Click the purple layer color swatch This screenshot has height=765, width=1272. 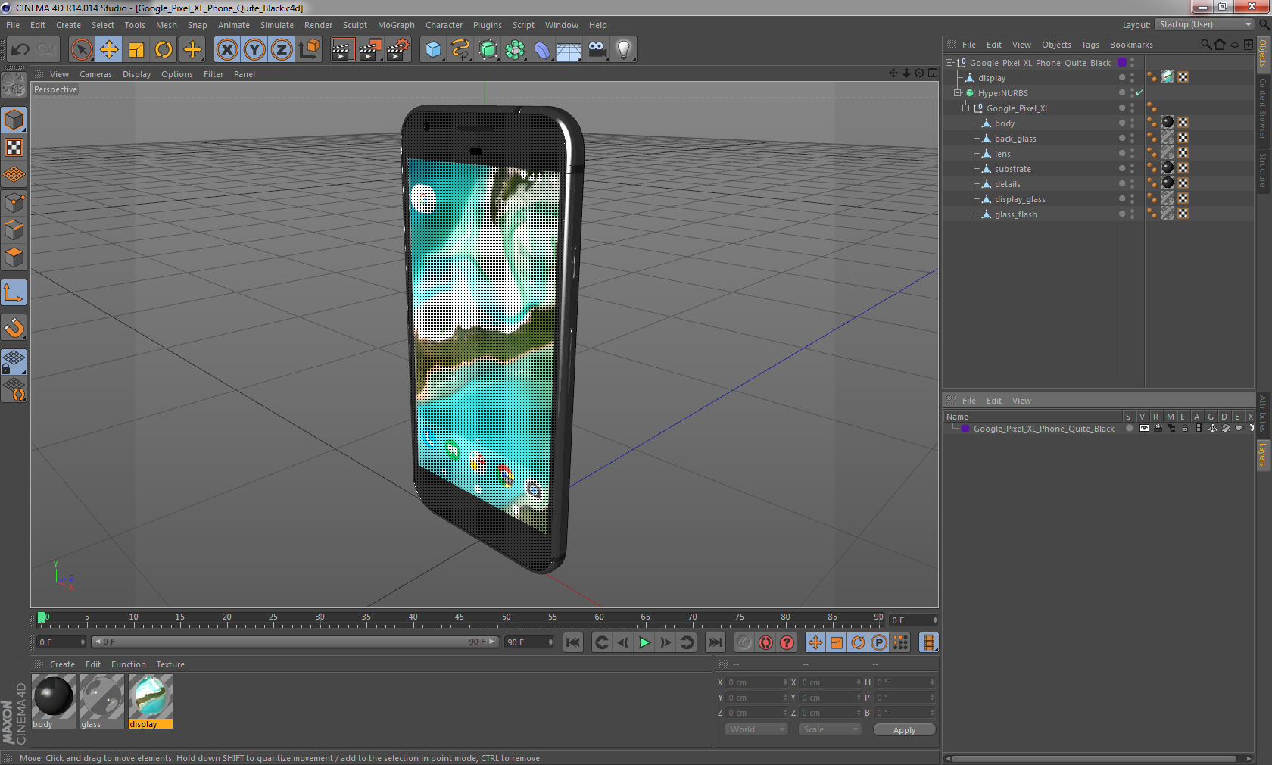pos(965,429)
